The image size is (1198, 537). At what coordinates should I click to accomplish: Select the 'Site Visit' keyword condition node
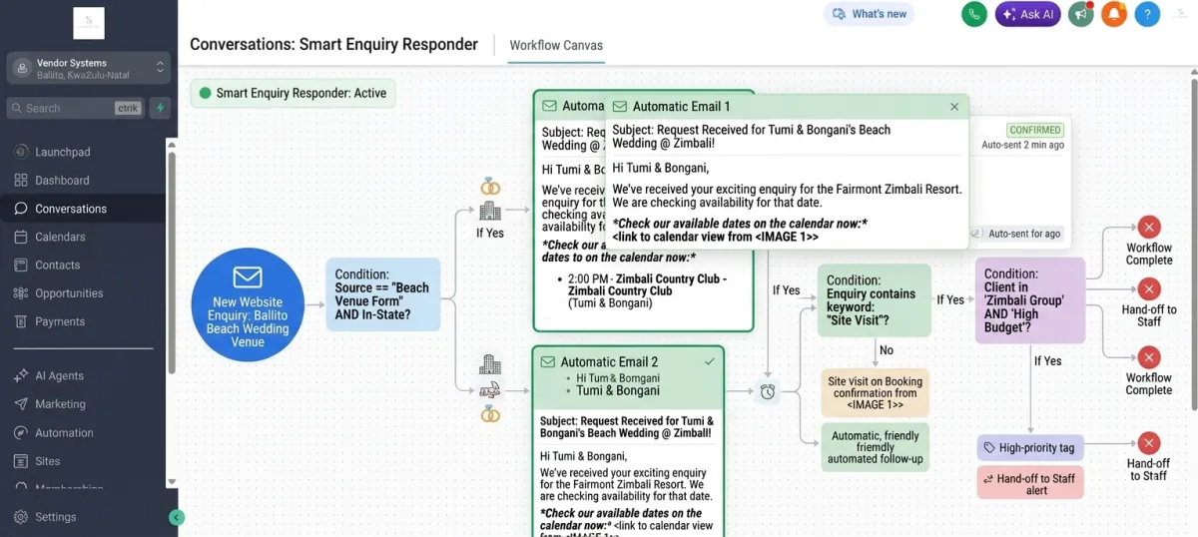click(874, 300)
